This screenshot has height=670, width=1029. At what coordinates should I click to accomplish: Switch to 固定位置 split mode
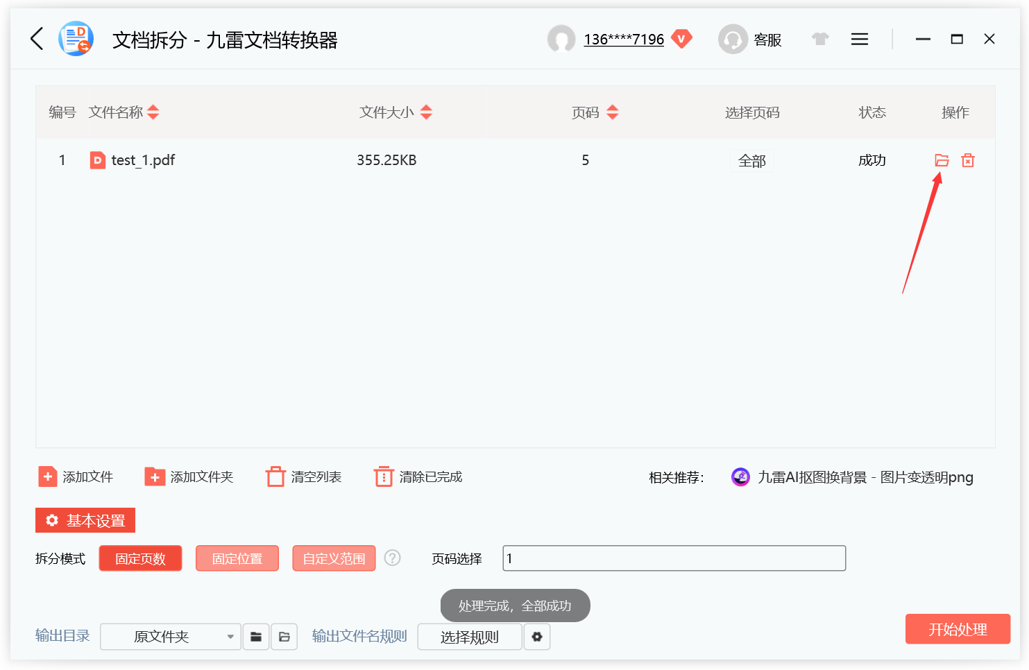237,558
